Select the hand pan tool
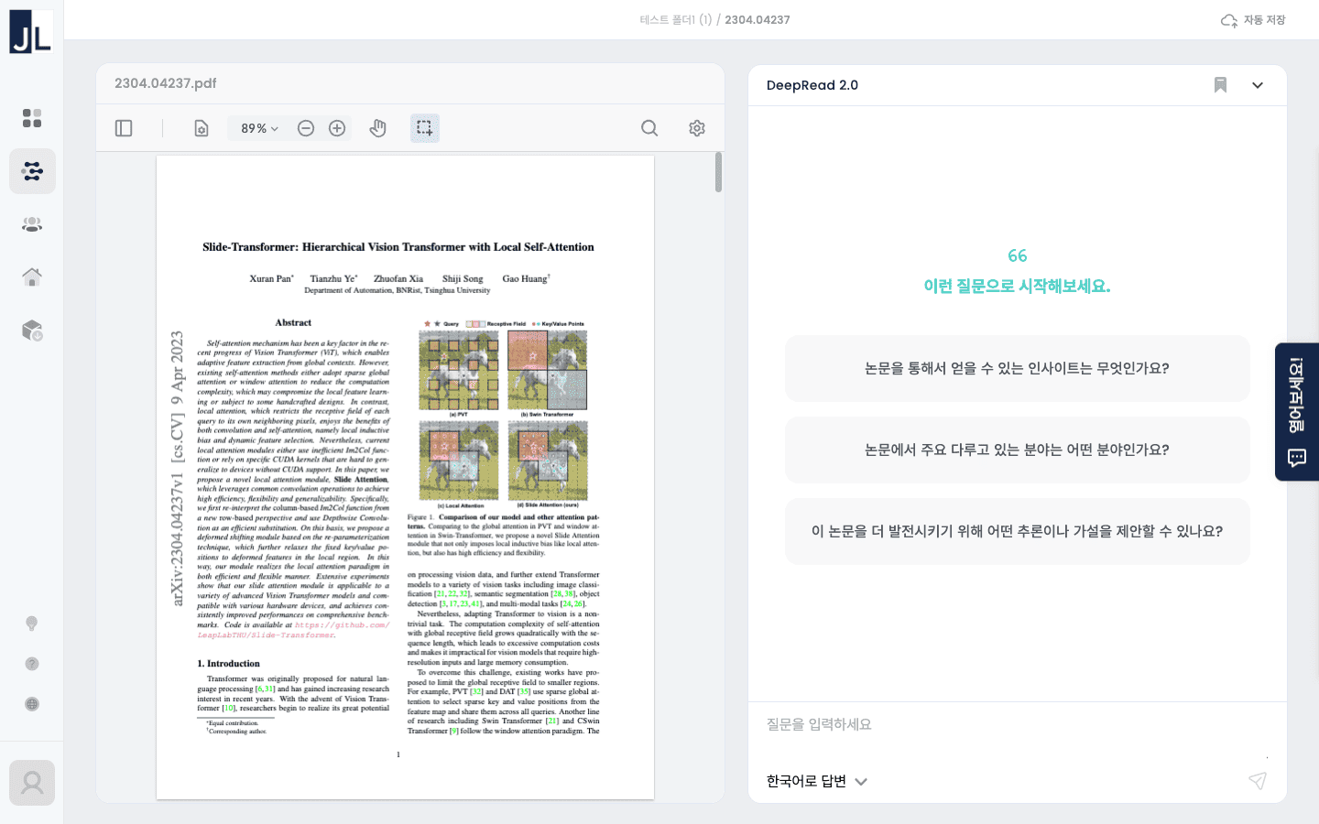The image size is (1319, 824). 377,128
